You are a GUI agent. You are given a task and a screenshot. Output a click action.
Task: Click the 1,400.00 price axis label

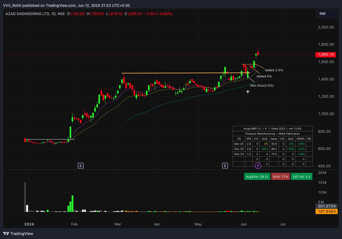pos(326,79)
